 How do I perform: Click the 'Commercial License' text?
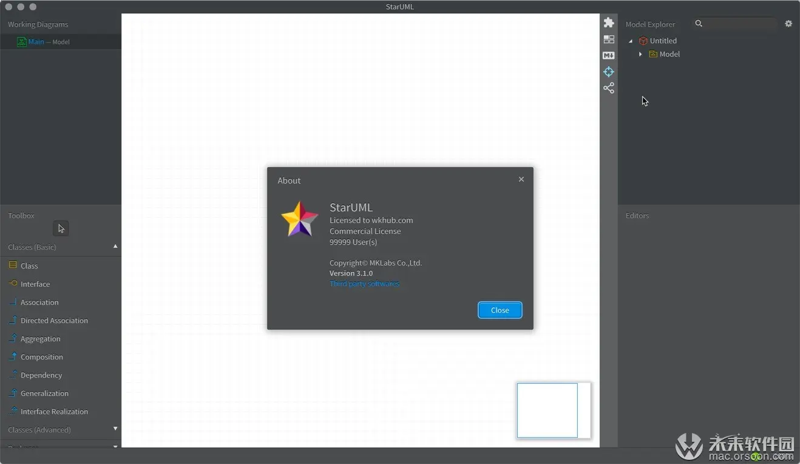(x=365, y=231)
